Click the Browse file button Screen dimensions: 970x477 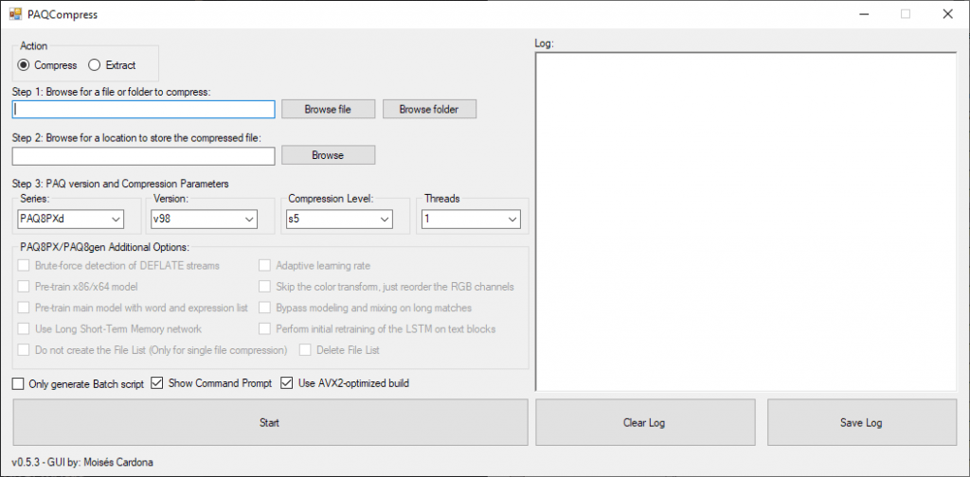(x=328, y=110)
